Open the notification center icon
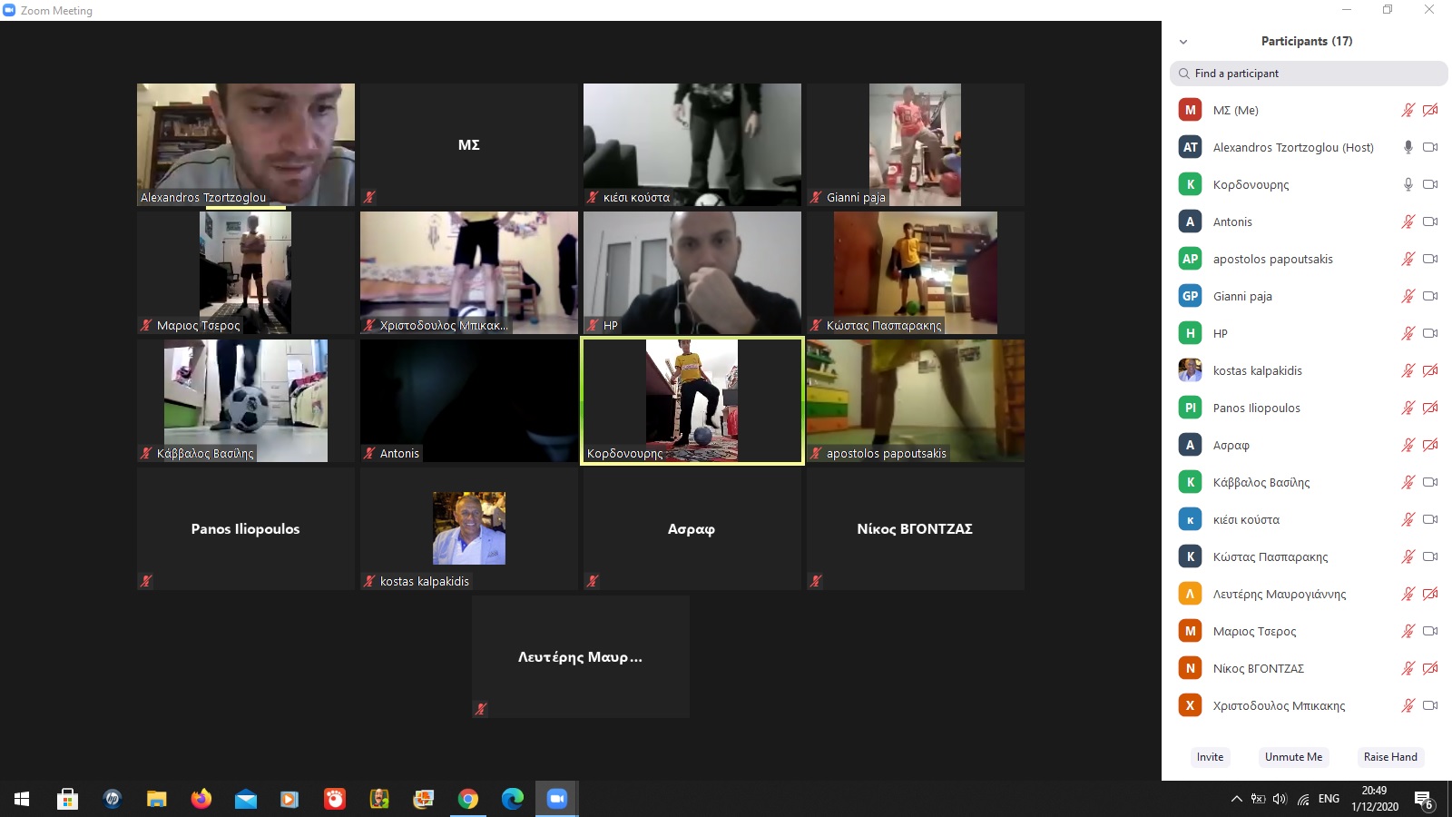The width and height of the screenshot is (1452, 817). tap(1424, 800)
